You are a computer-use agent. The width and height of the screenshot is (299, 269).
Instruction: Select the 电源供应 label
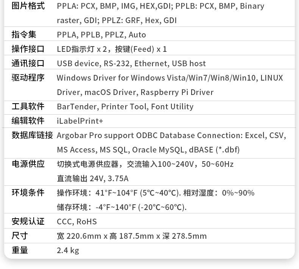coord(28,164)
